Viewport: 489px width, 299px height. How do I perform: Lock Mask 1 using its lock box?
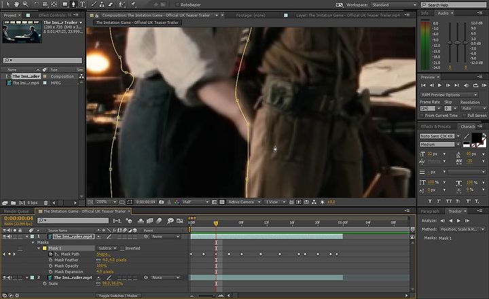click(x=20, y=248)
